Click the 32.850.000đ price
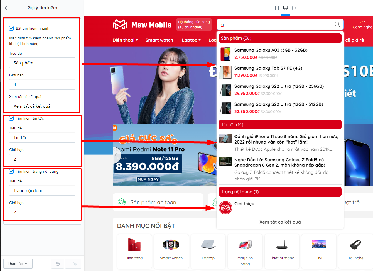This screenshot has height=271, width=373. click(247, 111)
